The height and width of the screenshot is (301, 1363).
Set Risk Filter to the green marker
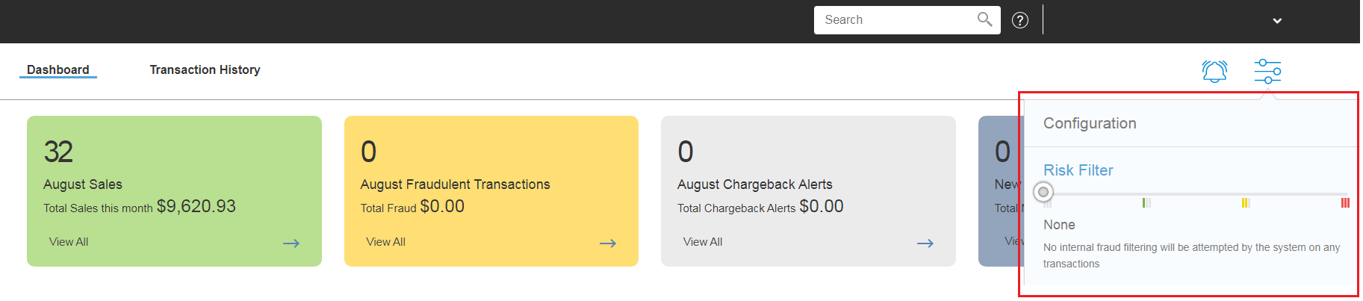(1146, 202)
